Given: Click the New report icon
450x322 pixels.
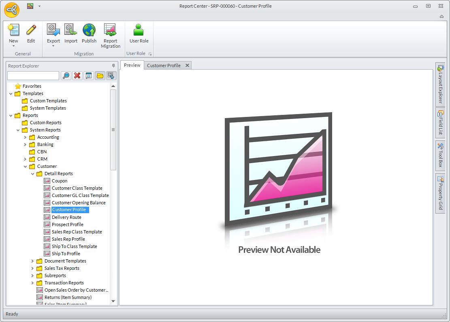Looking at the screenshot, I should pyautogui.click(x=13, y=31).
